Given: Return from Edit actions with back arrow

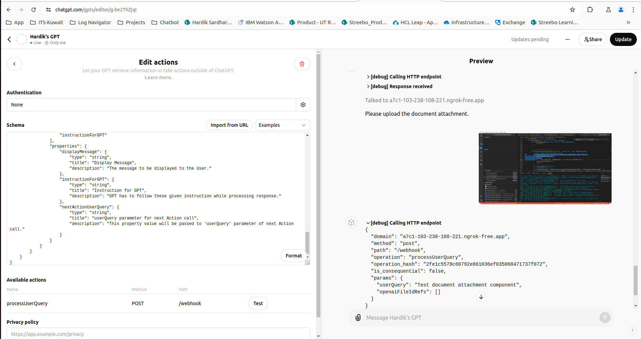Looking at the screenshot, I should tap(15, 64).
